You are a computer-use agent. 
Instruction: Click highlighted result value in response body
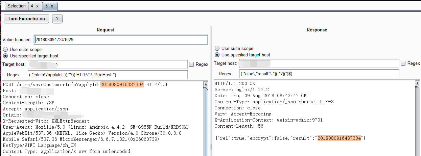[x=339, y=138]
